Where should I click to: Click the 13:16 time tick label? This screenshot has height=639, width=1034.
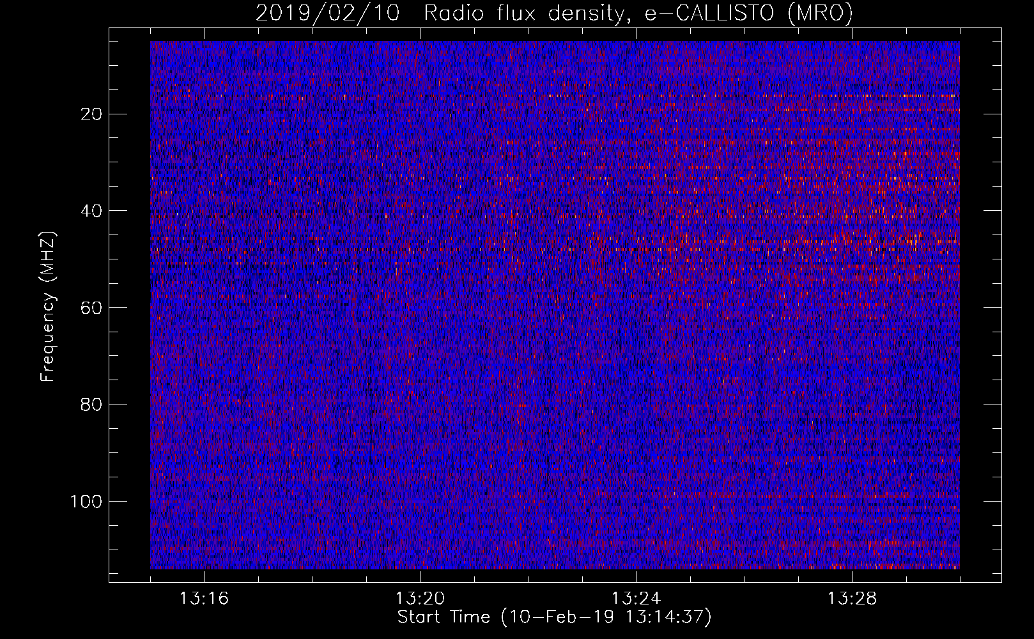coord(204,599)
